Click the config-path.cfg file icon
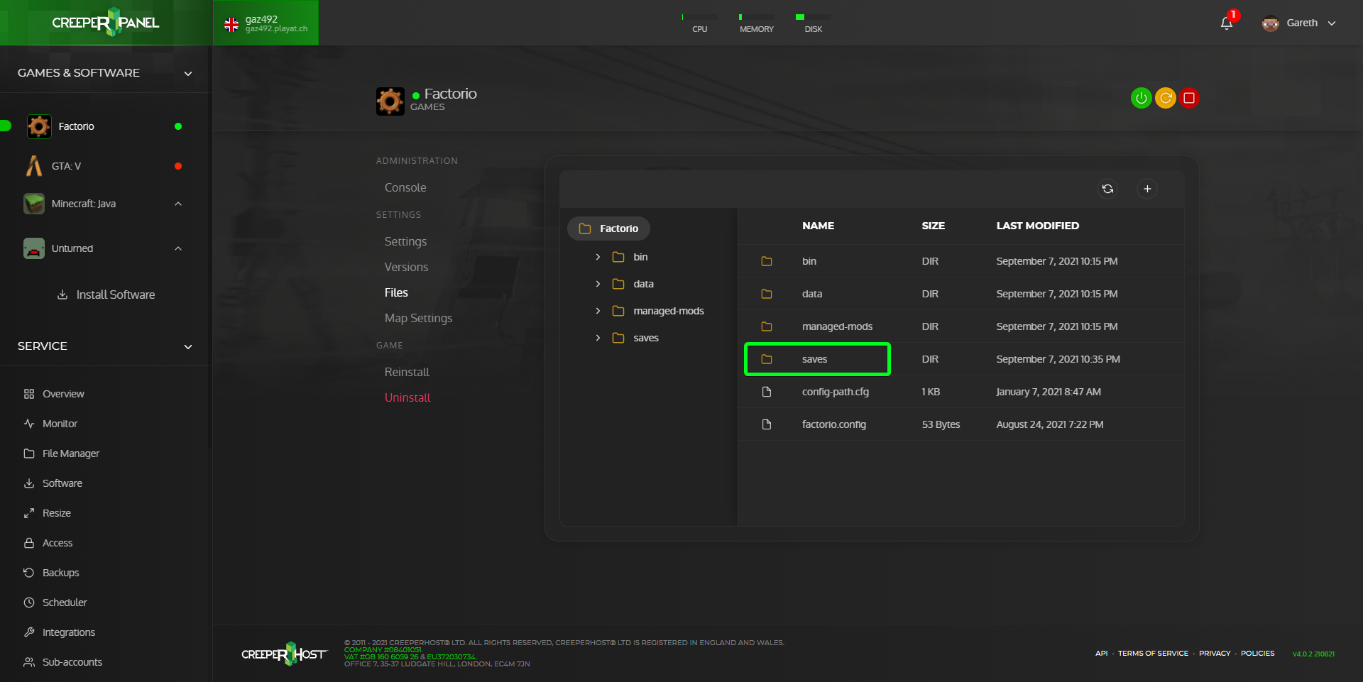The height and width of the screenshot is (682, 1363). 767,392
